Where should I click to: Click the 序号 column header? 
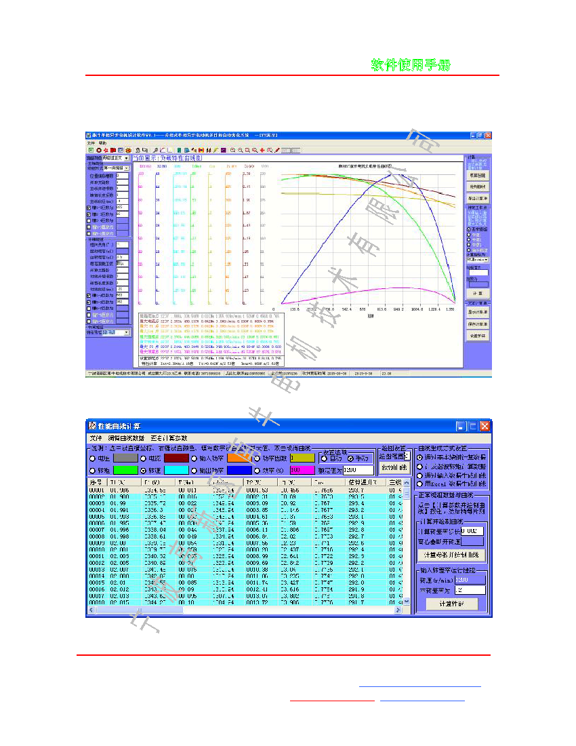[x=98, y=482]
